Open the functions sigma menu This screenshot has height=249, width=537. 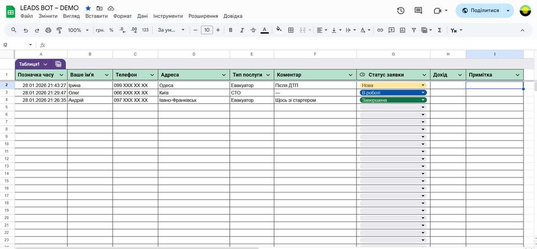coord(440,30)
